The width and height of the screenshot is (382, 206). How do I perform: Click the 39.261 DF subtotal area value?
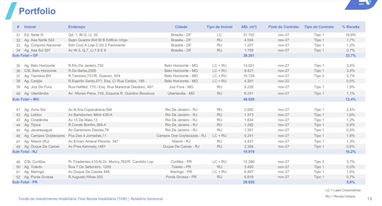248,56
